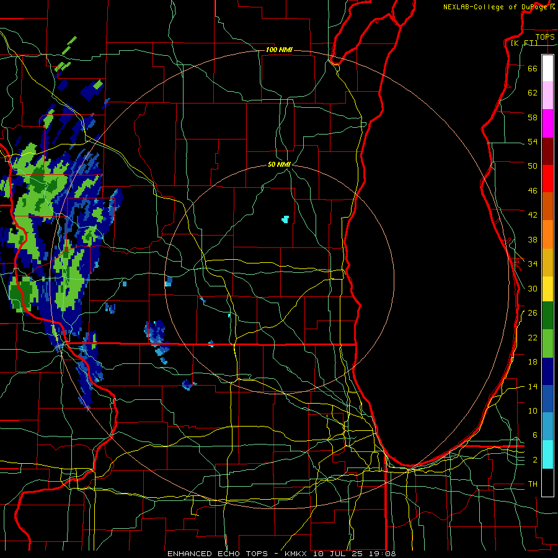Click the "[K FT]" units label
This screenshot has width=558, height=558.
coord(524,43)
